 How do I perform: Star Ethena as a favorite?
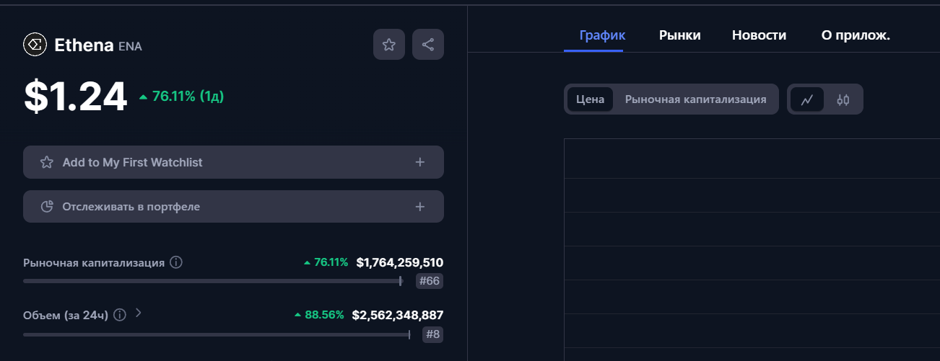point(389,45)
